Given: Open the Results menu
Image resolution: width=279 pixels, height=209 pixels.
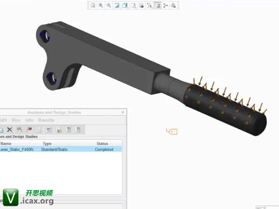Looking at the screenshot, I should coord(46,120).
